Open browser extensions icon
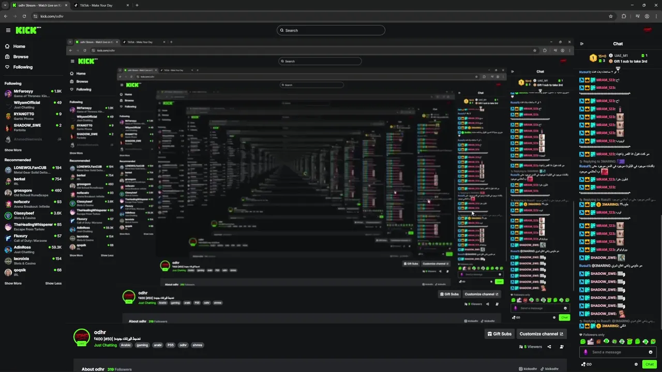Image resolution: width=662 pixels, height=372 pixels. 624,16
